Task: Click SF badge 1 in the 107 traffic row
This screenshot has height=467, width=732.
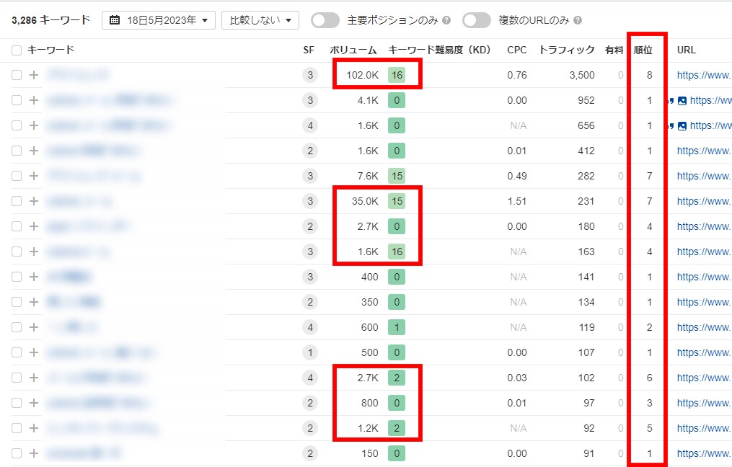Action: [310, 352]
